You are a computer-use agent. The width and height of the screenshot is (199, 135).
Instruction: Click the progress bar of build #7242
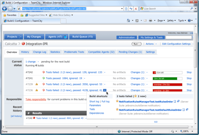pos(167,73)
